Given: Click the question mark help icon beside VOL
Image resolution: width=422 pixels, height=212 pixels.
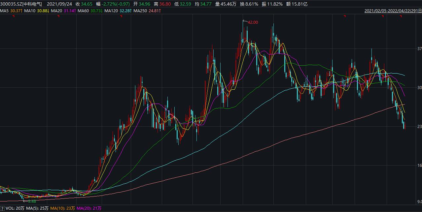Looking at the screenshot, I should (x=3, y=208).
